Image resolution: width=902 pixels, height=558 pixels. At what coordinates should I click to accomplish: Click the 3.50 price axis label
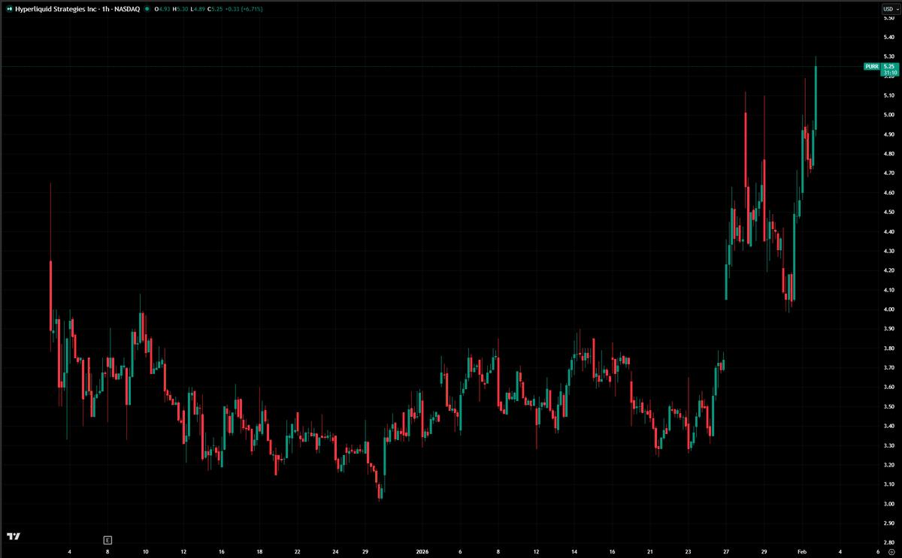click(888, 406)
